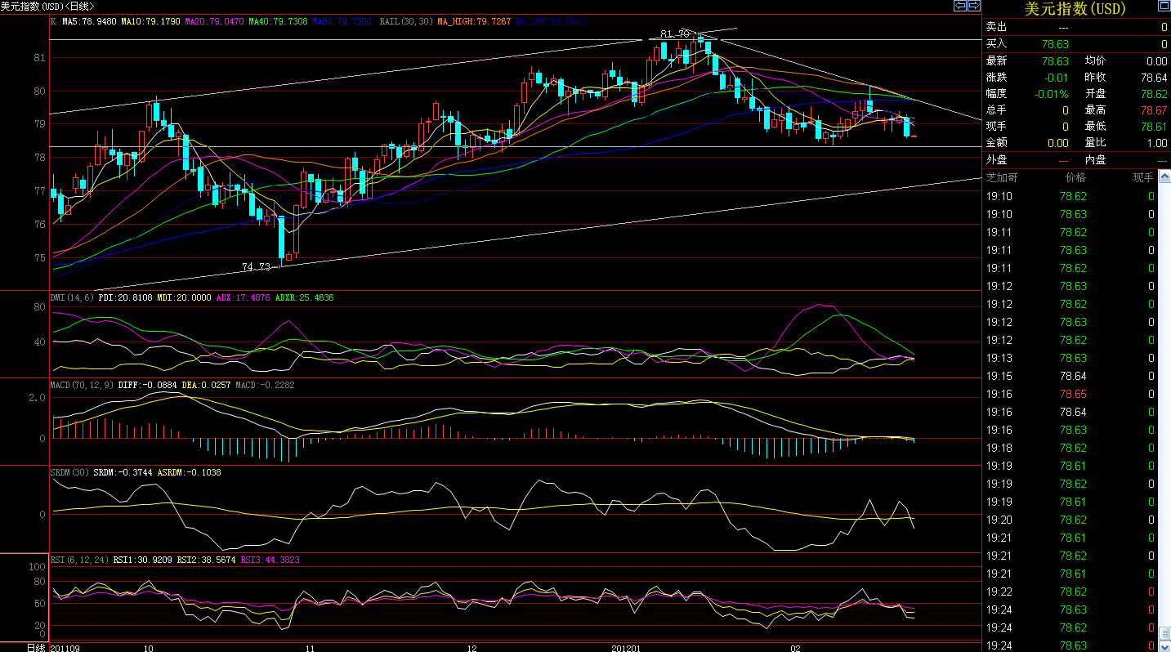
Task: Click the square restore icon beside 美元指数(USD) title
Action: 1164,7
